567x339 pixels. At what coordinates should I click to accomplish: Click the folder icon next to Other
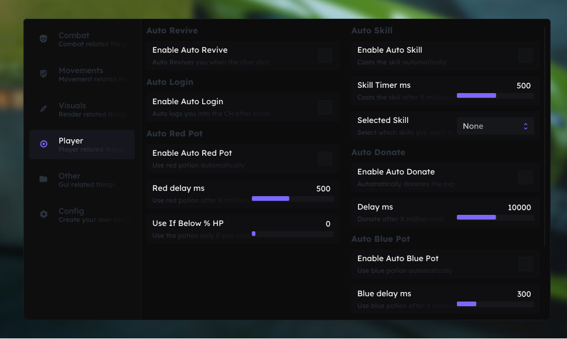click(x=43, y=179)
